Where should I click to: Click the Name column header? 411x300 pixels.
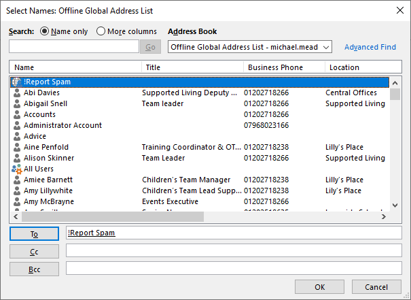click(76, 67)
